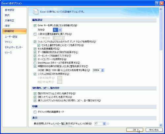This screenshot has width=165, height=134.
Task: Click the 切り取り、コピー、貼り付け section header
Action: (94, 88)
